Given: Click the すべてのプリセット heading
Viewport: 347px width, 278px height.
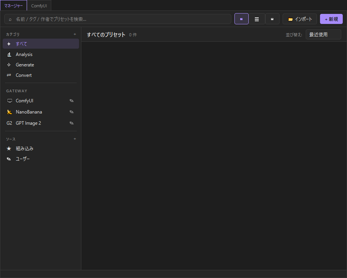Looking at the screenshot, I should [x=106, y=35].
